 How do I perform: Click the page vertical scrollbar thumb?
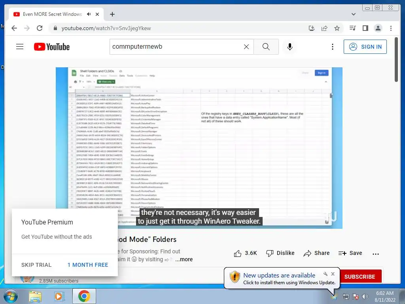pyautogui.click(x=396, y=60)
